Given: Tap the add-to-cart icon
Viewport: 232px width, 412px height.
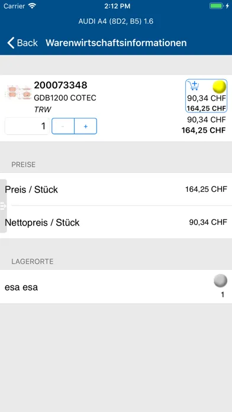Looking at the screenshot, I should (x=194, y=86).
